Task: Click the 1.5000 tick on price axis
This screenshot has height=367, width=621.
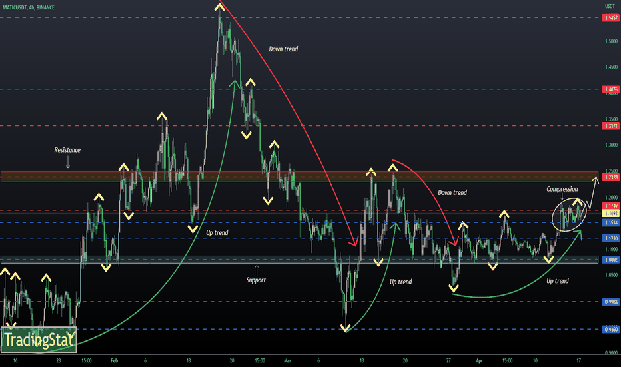Action: [x=611, y=41]
